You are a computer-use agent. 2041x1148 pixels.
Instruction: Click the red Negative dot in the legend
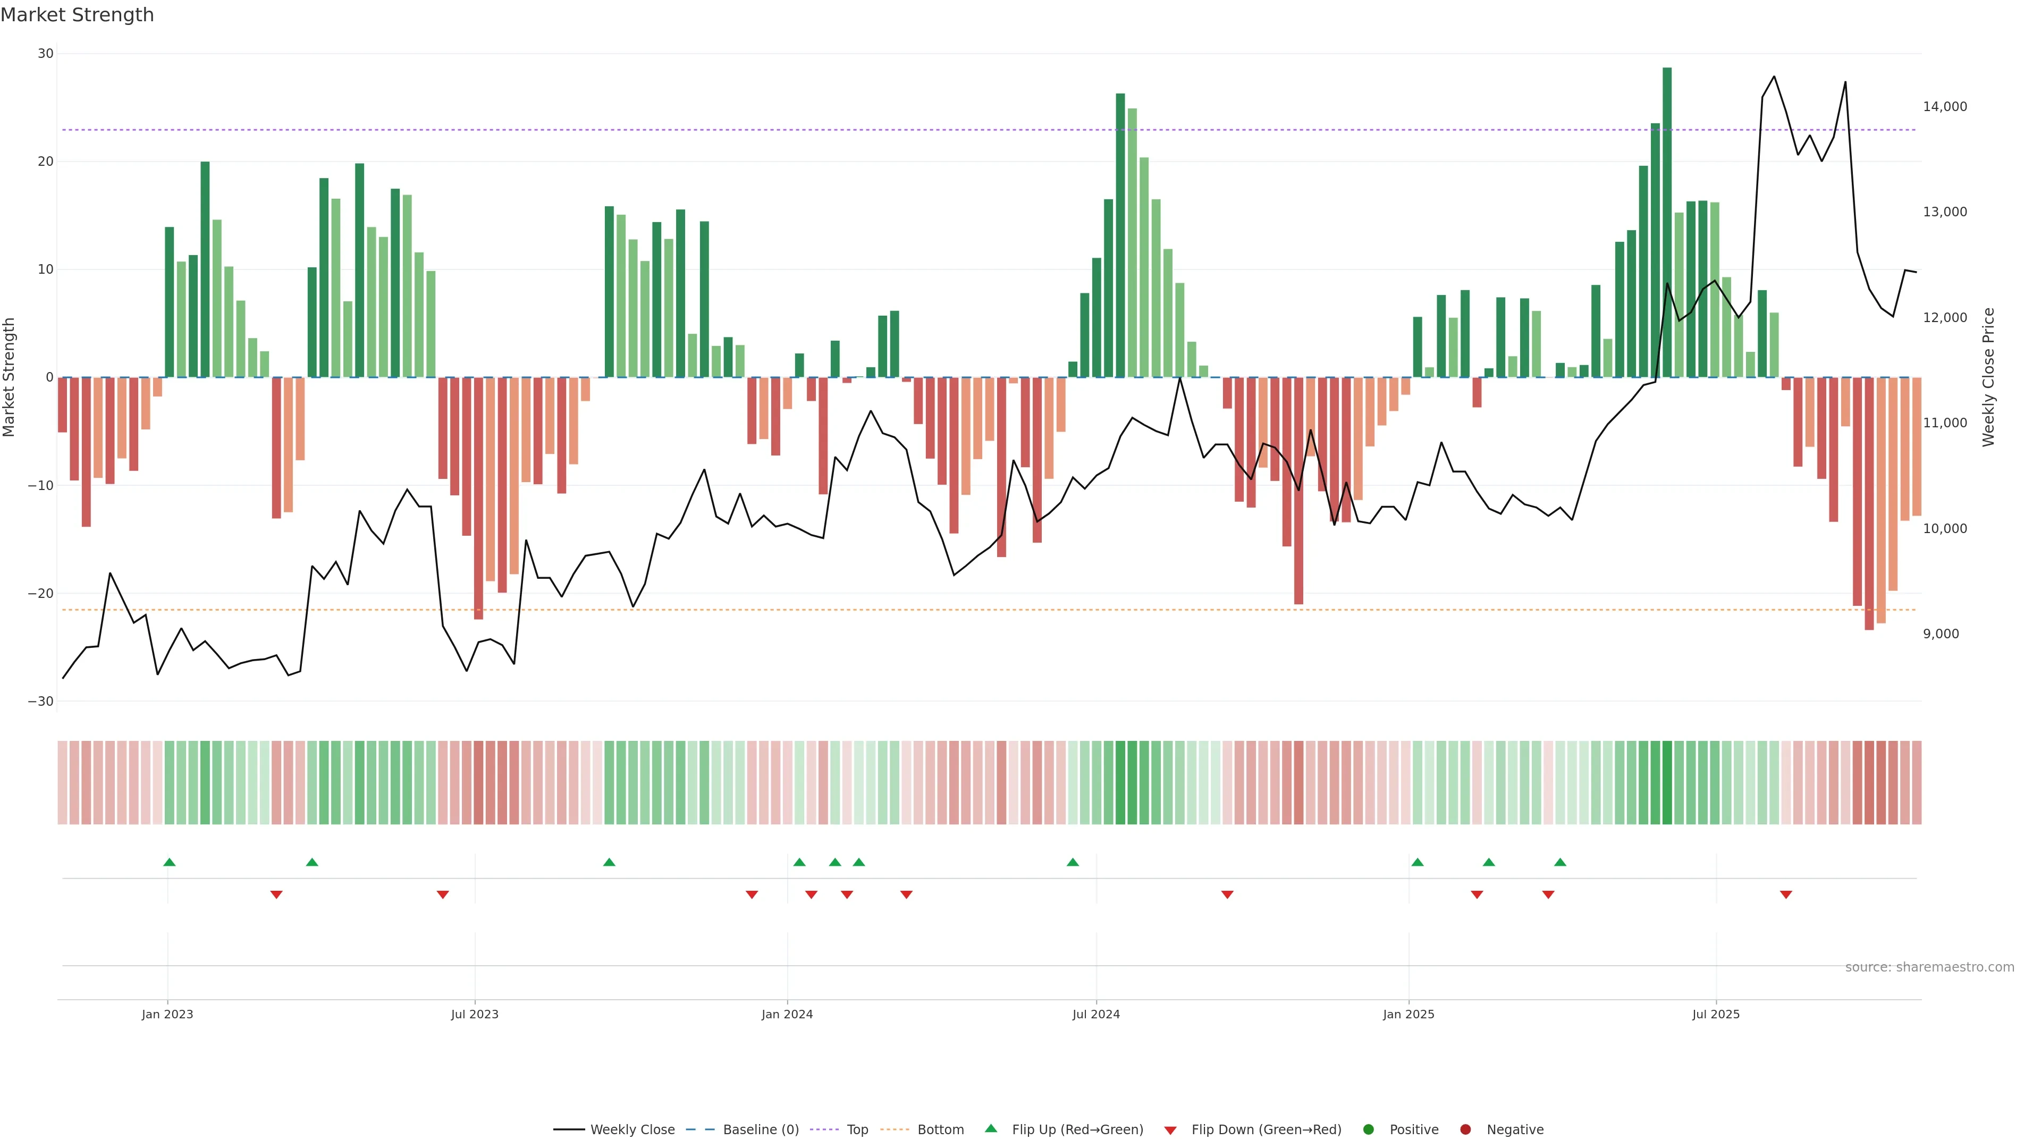[1465, 1130]
